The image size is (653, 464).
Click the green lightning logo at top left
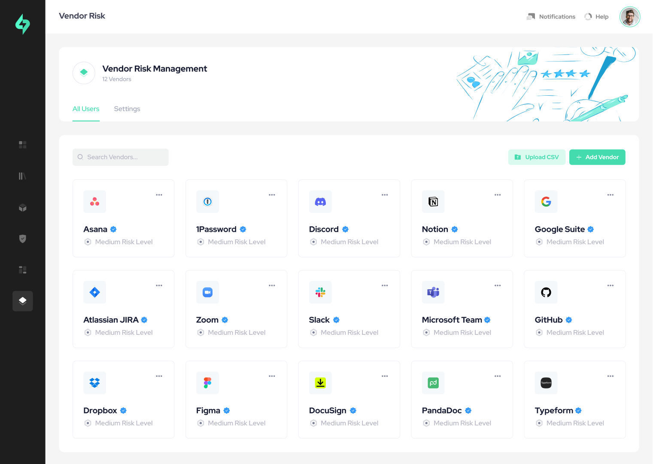(23, 24)
